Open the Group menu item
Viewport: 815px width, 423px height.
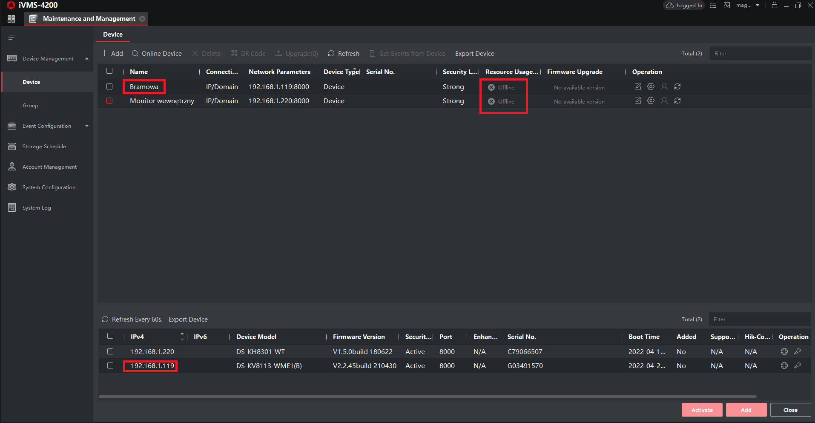(x=30, y=106)
